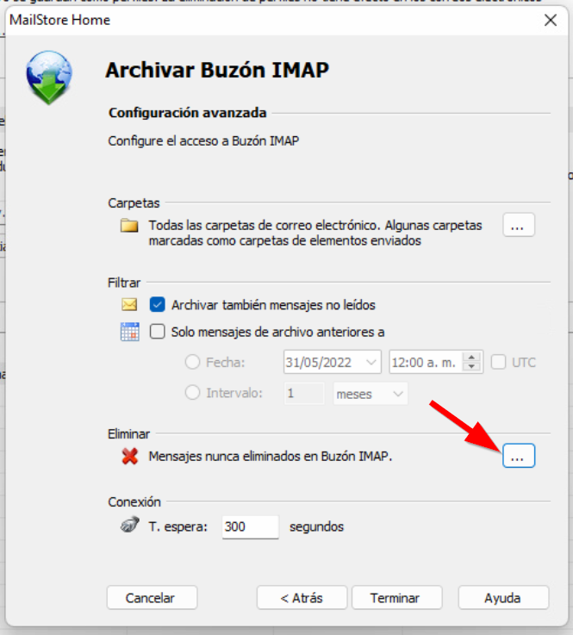Select the Fecha radio button
Viewport: 573px width, 635px height.
(192, 362)
